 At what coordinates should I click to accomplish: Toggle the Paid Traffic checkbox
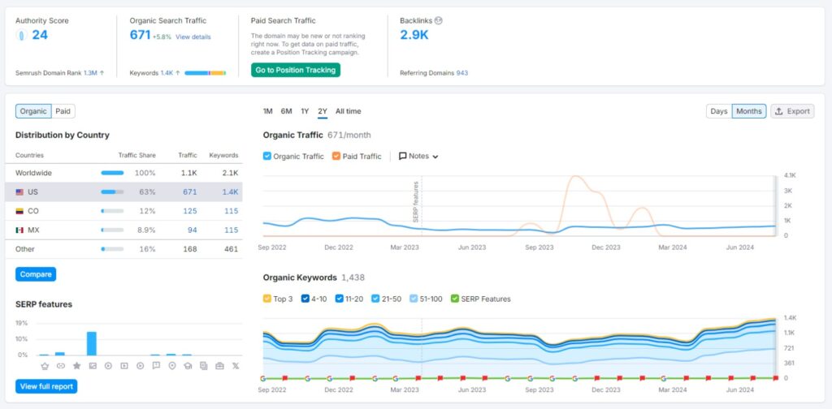tap(336, 157)
